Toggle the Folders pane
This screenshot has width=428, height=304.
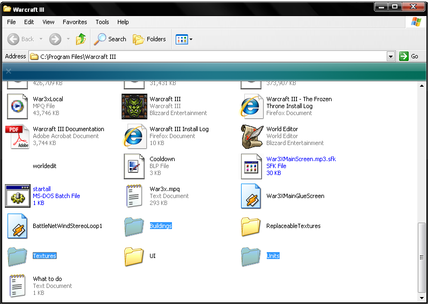tap(149, 39)
